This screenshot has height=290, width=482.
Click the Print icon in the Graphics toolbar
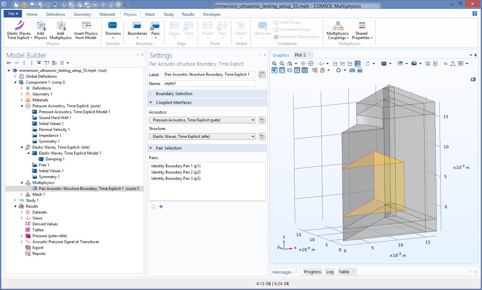click(360, 70)
